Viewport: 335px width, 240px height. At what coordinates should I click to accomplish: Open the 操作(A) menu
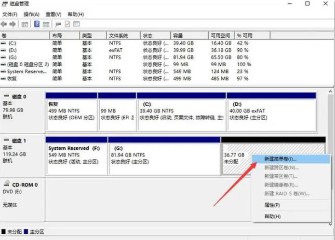(31, 14)
